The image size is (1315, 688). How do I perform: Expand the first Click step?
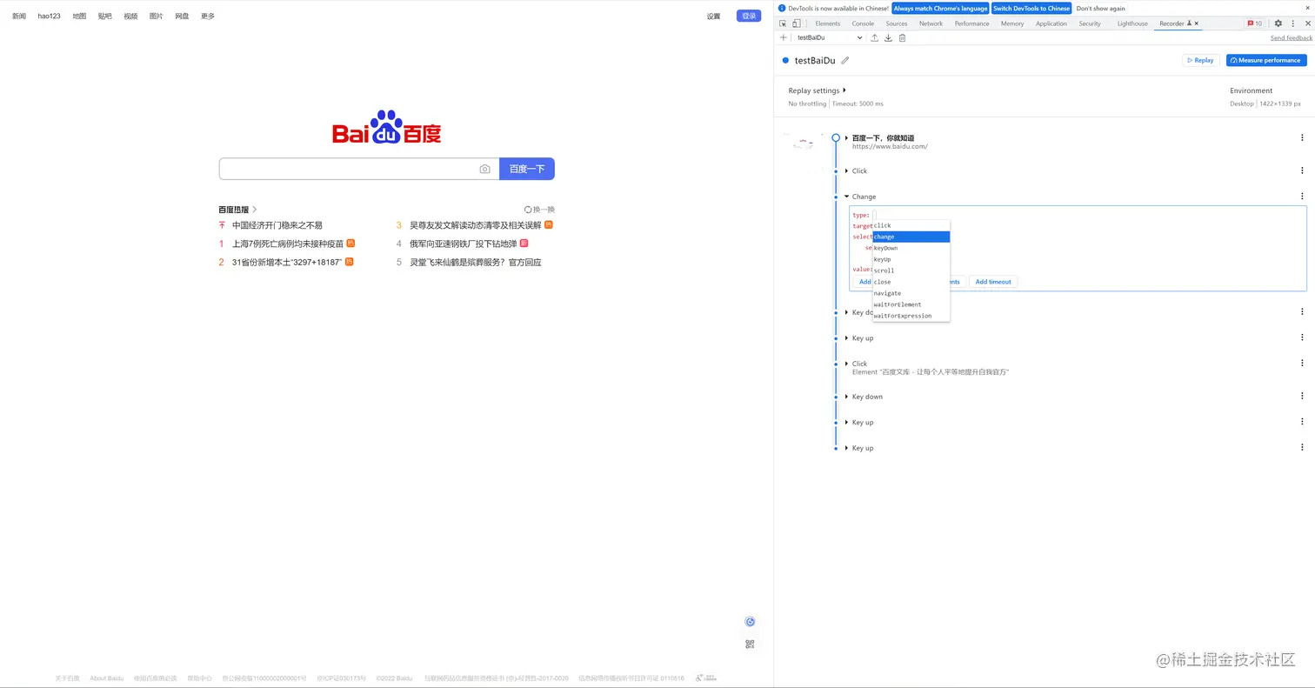coord(847,170)
